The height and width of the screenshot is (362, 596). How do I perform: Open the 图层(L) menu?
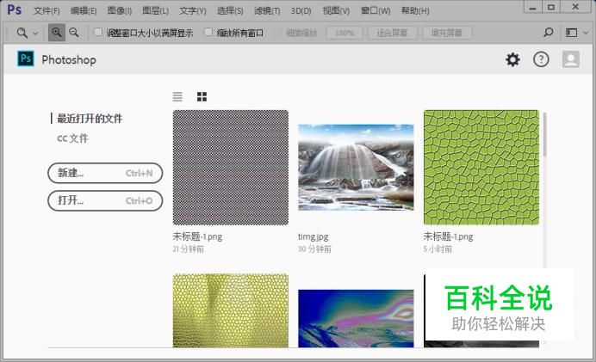click(156, 10)
